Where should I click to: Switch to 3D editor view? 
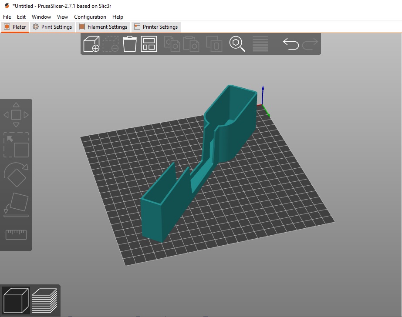tap(16, 300)
